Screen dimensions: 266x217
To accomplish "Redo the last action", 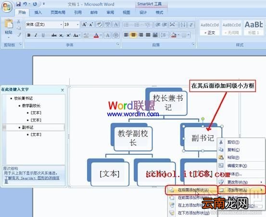I will pyautogui.click(x=35, y=4).
